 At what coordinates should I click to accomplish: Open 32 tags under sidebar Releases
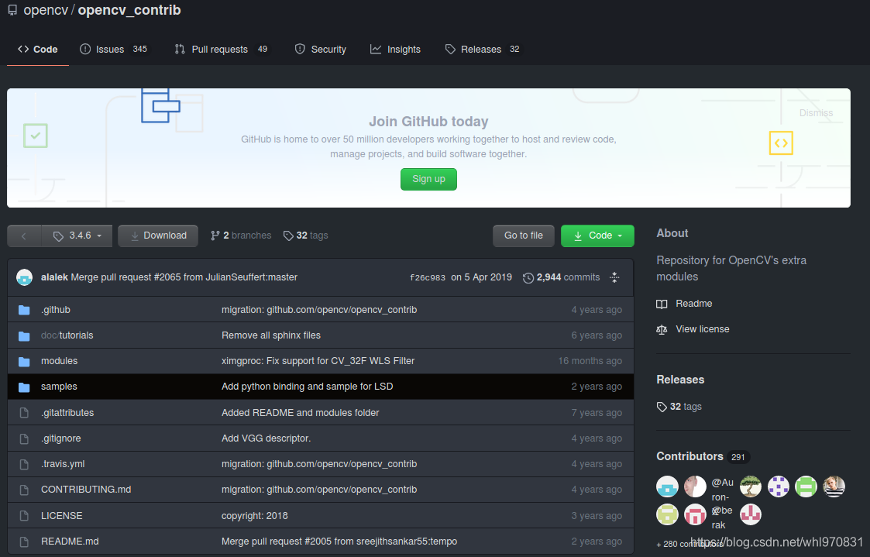coord(679,407)
